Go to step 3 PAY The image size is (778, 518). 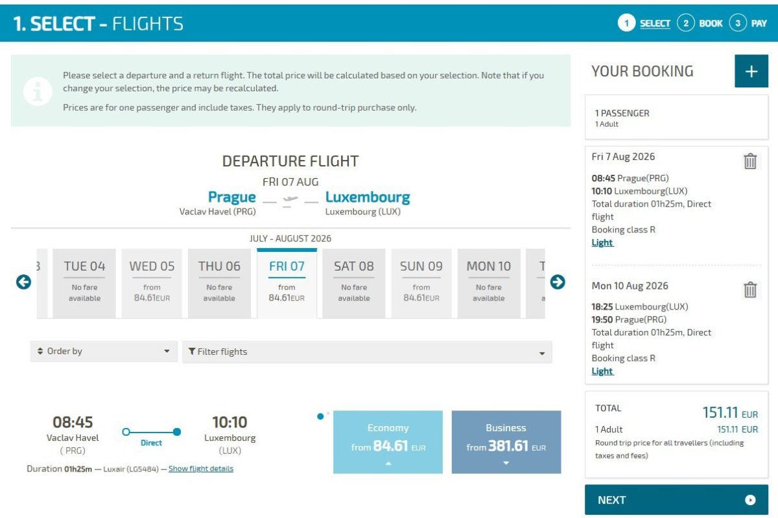[749, 23]
